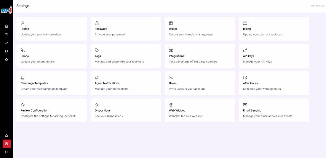The image size is (326, 158).
Task: Click 'Schedule your working hours' text
Action: click(262, 89)
